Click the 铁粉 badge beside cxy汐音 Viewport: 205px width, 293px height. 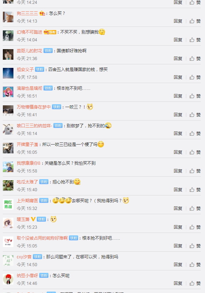[37, 257]
